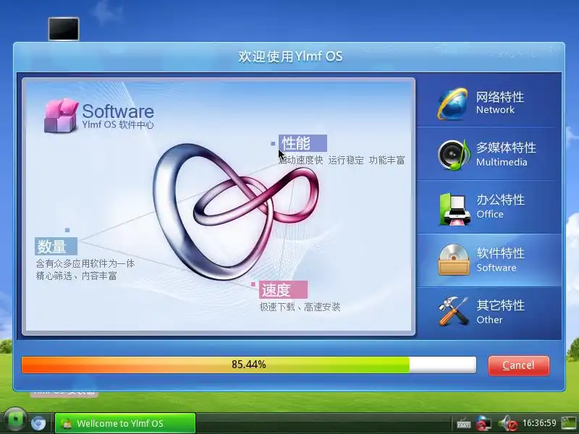This screenshot has width=579, height=434.
Task: Click the green desktop icon beside the clock
Action: click(x=569, y=423)
